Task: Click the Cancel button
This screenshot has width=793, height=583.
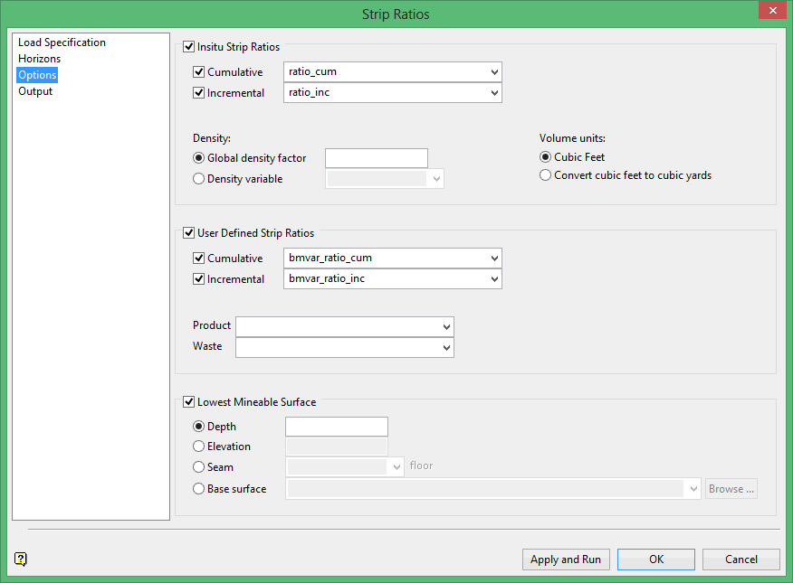Action: (740, 559)
